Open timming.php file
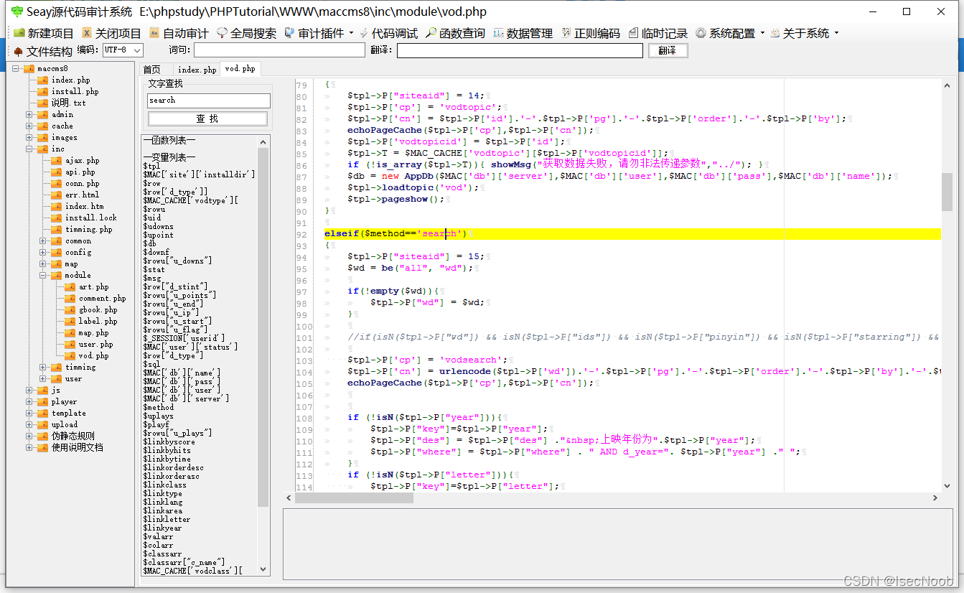964x593 pixels. click(x=89, y=229)
